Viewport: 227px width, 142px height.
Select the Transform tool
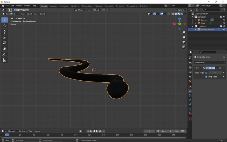pyautogui.click(x=5, y=48)
